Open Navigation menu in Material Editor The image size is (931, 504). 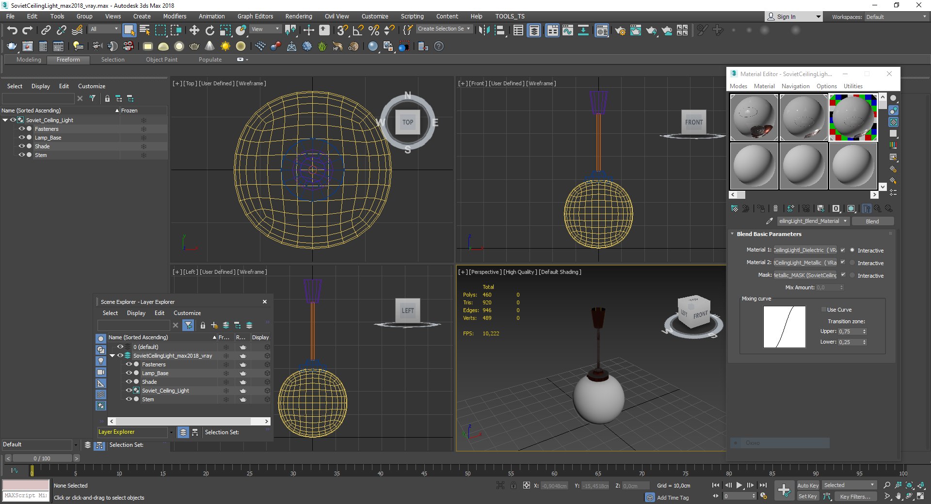pos(795,86)
